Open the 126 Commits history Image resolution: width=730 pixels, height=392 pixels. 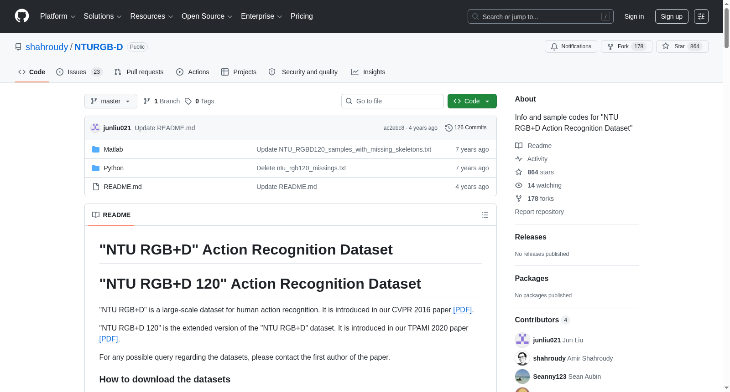466,127
